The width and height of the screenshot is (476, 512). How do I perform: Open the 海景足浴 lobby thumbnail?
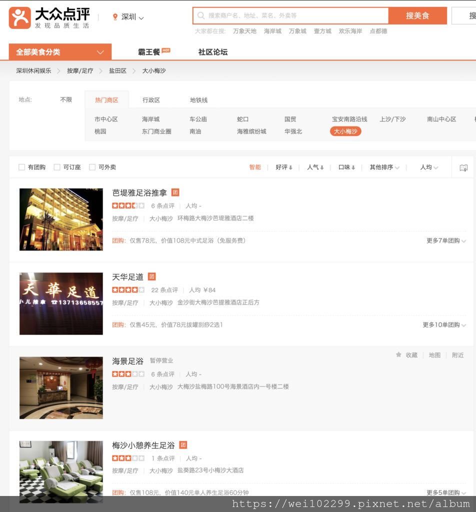tap(61, 388)
